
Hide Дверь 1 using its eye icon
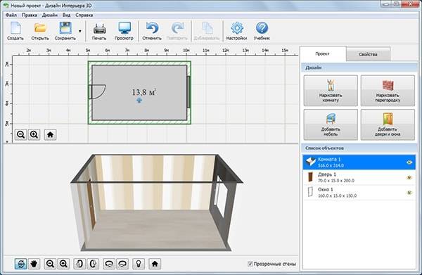[x=409, y=177]
